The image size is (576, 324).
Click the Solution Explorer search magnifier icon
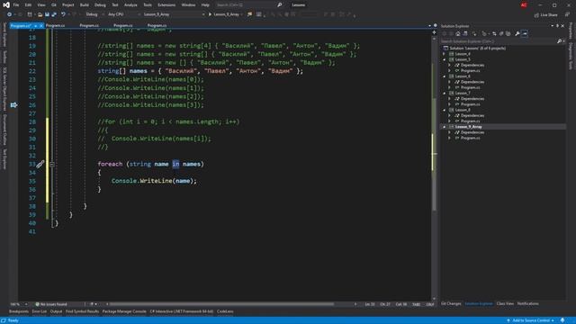click(559, 41)
